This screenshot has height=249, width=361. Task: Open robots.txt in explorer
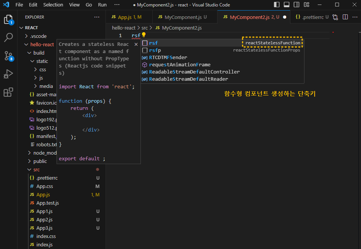pyautogui.click(x=38, y=144)
